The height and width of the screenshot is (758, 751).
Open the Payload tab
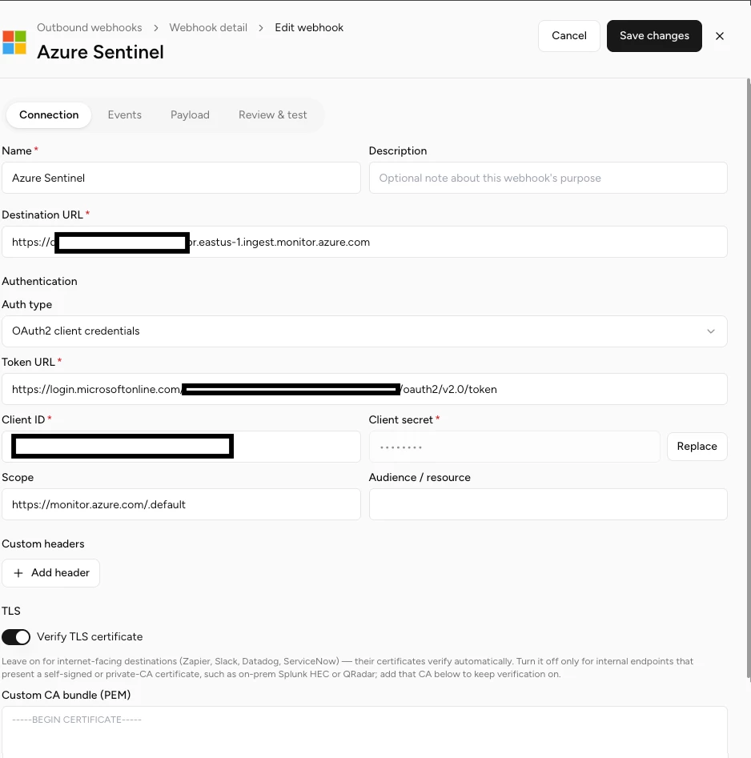pyautogui.click(x=190, y=114)
